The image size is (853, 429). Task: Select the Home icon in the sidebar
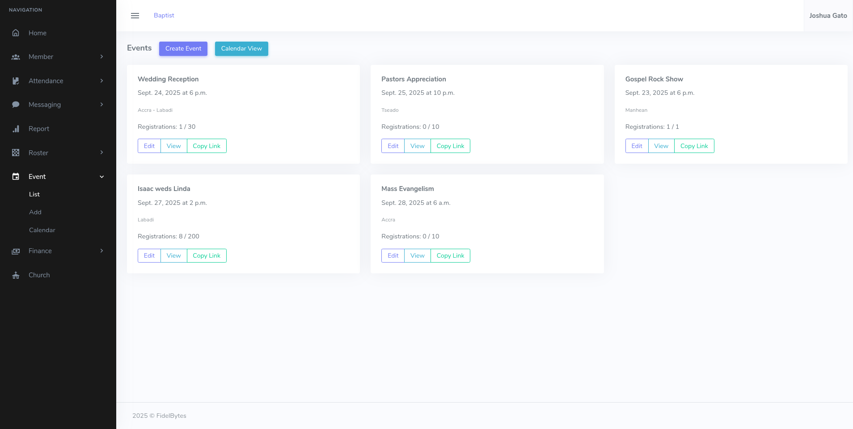point(16,33)
